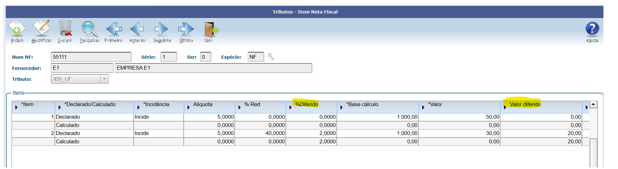Sort by Aliquota column header

[210, 107]
